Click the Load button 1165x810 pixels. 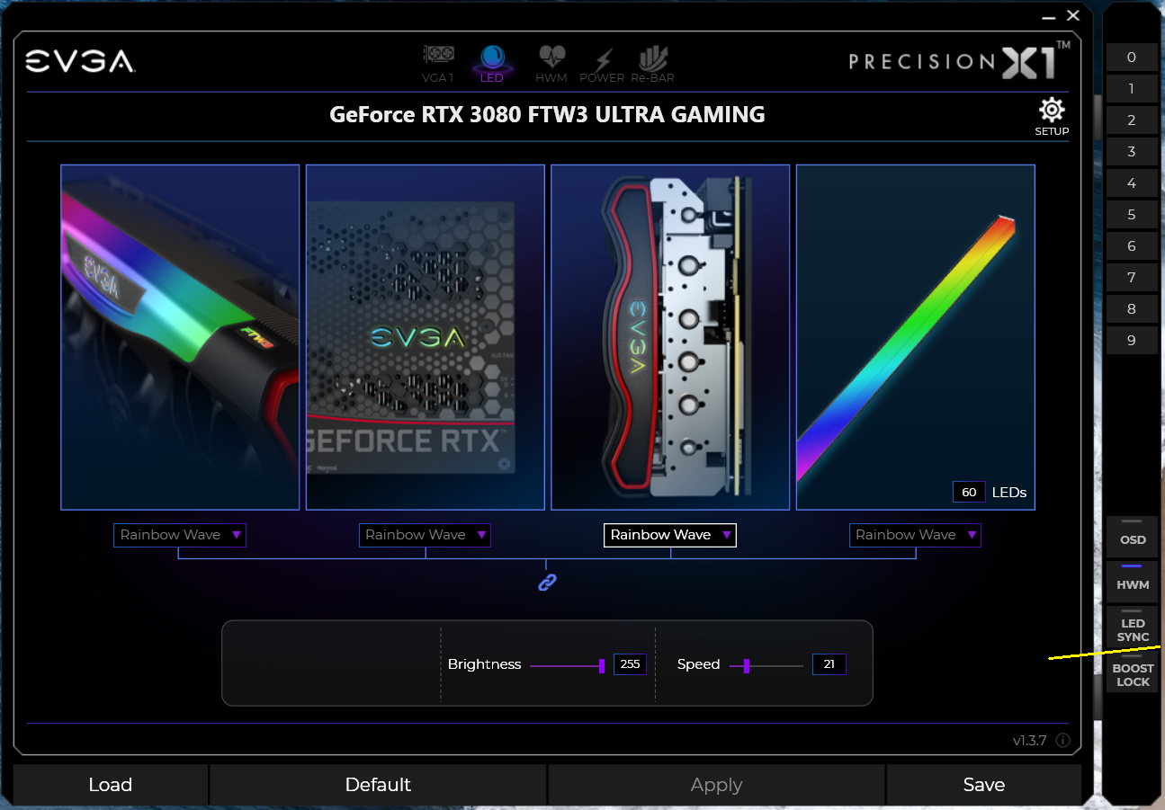[x=111, y=785]
